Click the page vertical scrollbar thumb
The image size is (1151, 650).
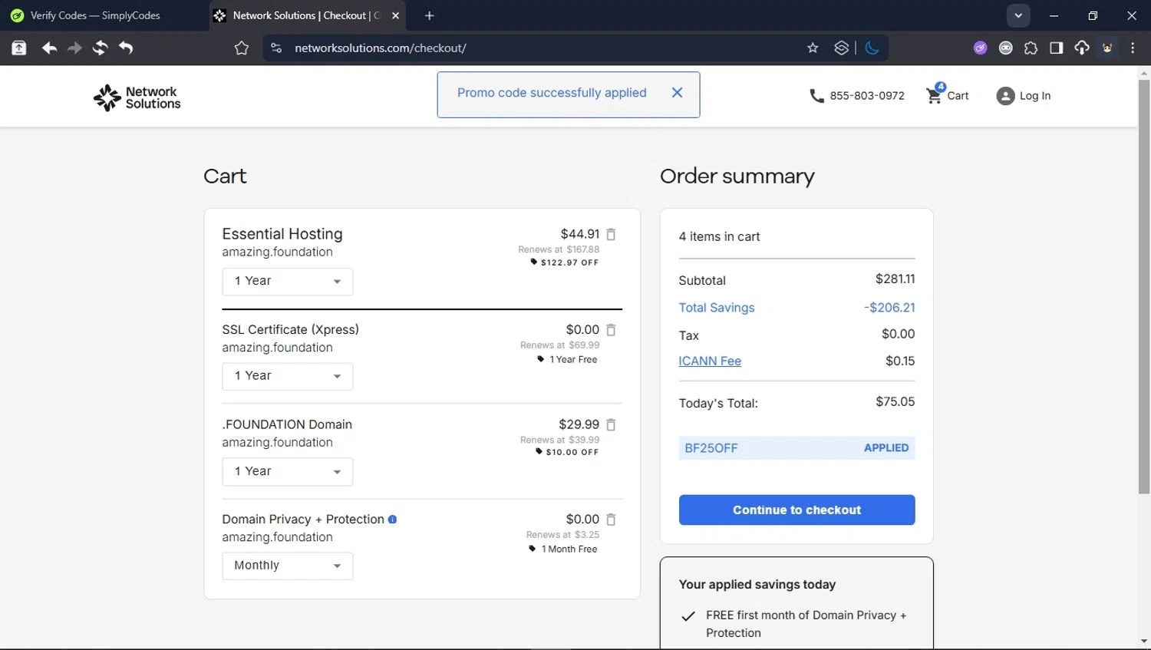tap(1143, 284)
